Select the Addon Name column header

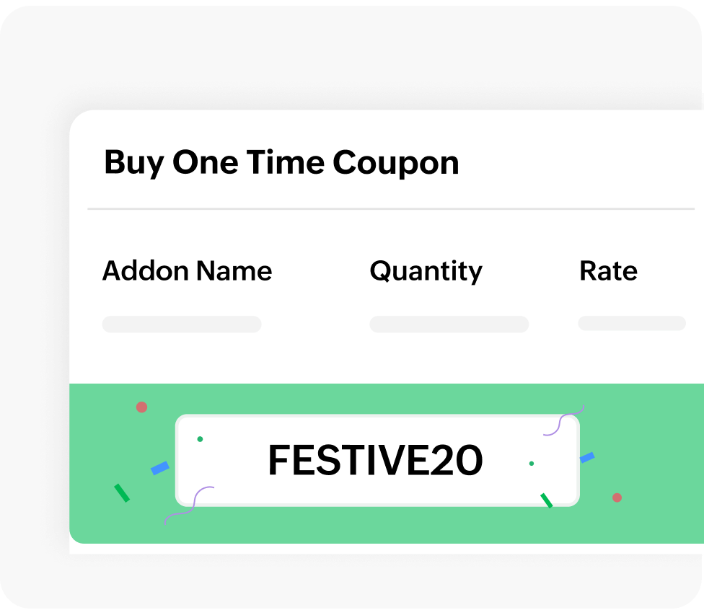point(188,271)
